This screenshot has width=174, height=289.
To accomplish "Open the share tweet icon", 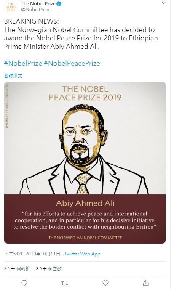I will point(146,283).
